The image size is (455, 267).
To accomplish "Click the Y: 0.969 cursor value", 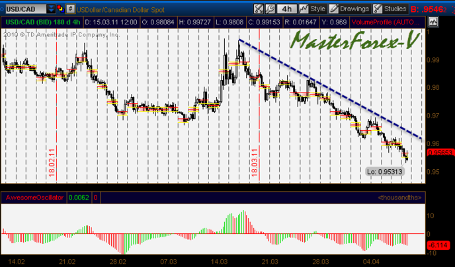I will click(x=334, y=22).
